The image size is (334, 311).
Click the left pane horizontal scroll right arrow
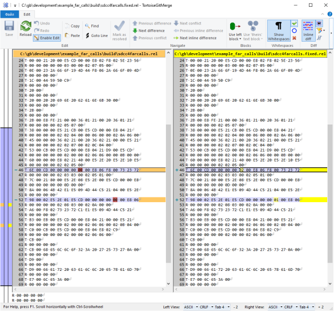click(x=163, y=289)
